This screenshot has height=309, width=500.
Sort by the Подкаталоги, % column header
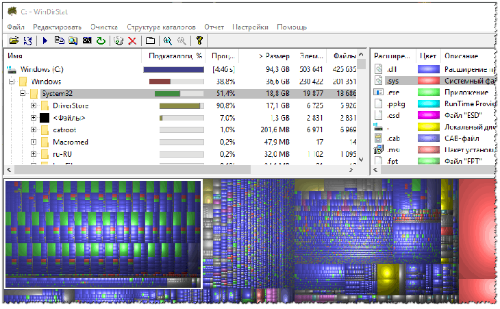point(173,55)
